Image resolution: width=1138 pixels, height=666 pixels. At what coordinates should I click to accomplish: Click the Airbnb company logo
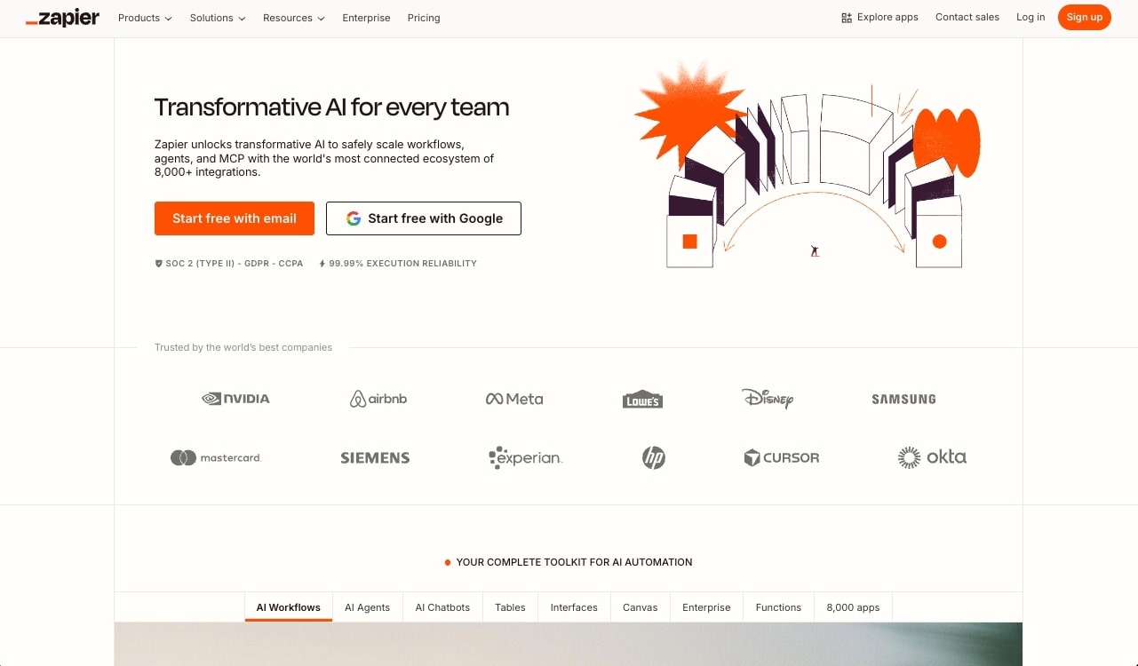coord(378,399)
